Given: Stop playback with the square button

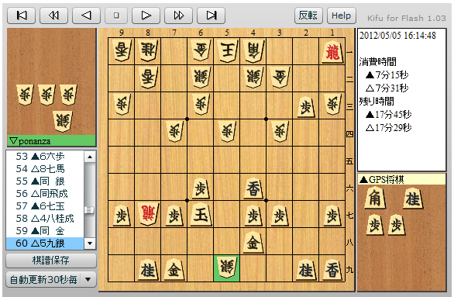Looking at the screenshot, I should tap(116, 15).
